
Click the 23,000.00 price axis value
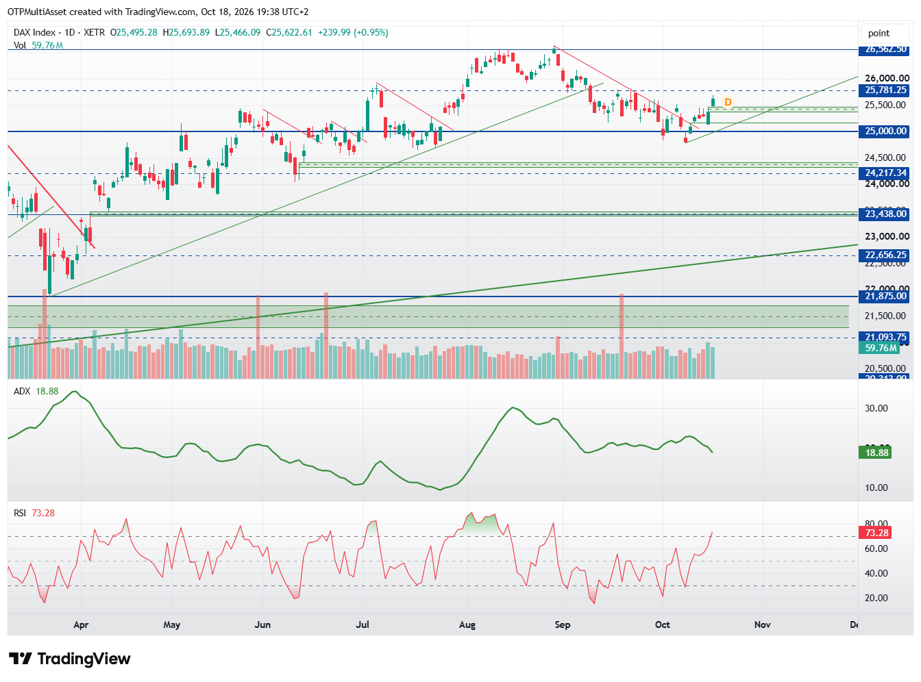click(887, 237)
